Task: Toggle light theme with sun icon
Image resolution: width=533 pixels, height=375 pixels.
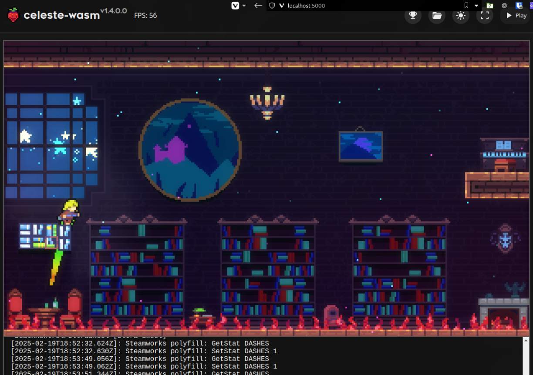Action: 461,16
